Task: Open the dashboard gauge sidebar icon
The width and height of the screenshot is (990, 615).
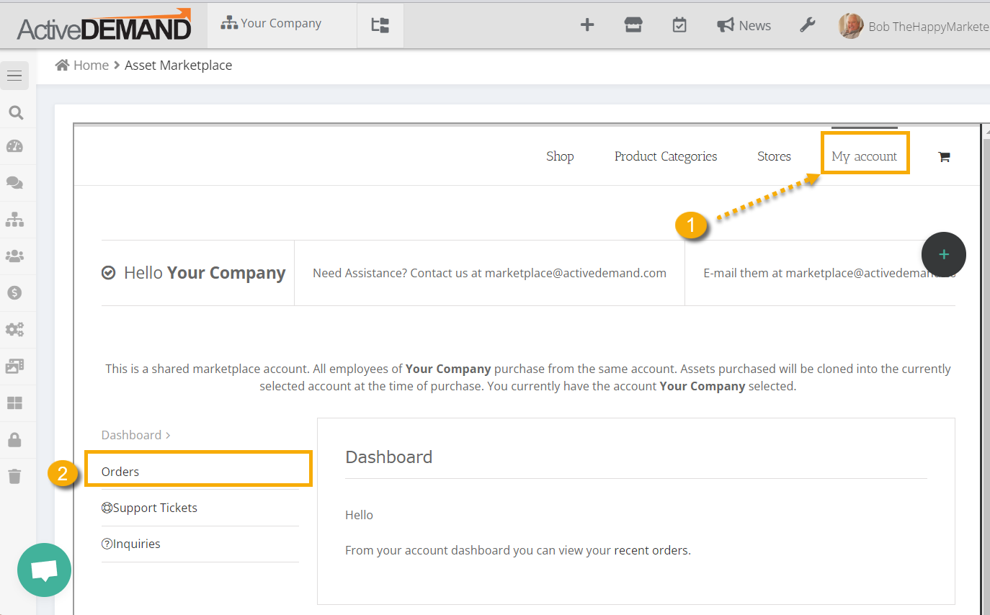Action: (14, 146)
